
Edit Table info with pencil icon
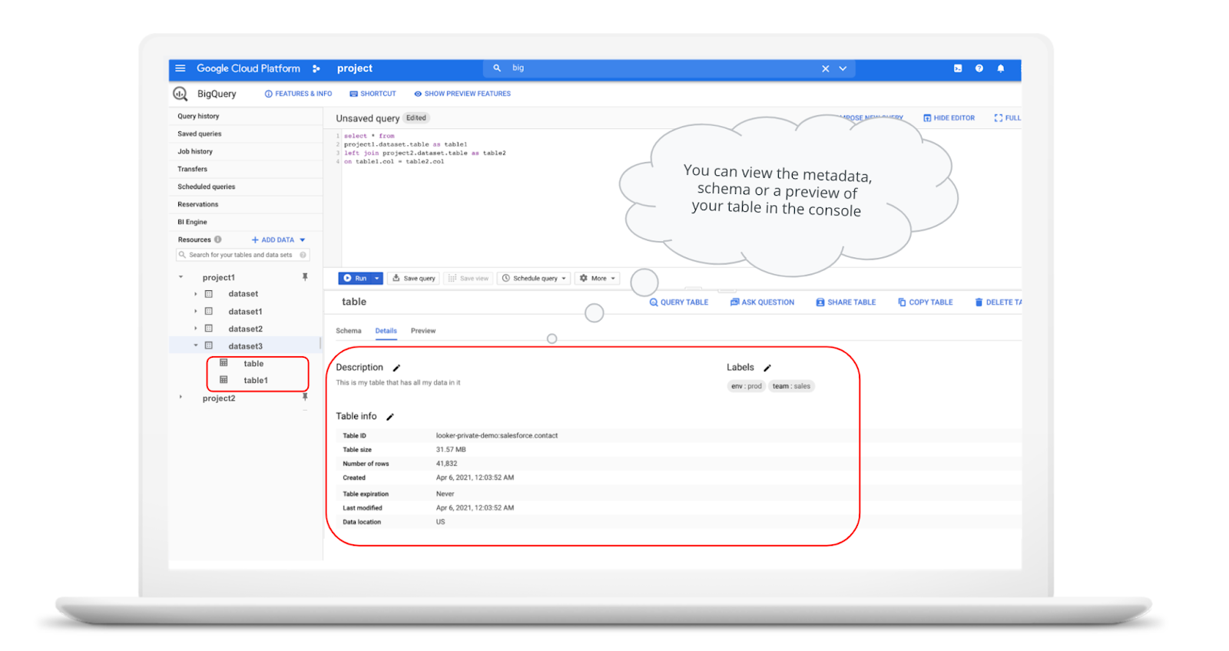[x=389, y=417]
